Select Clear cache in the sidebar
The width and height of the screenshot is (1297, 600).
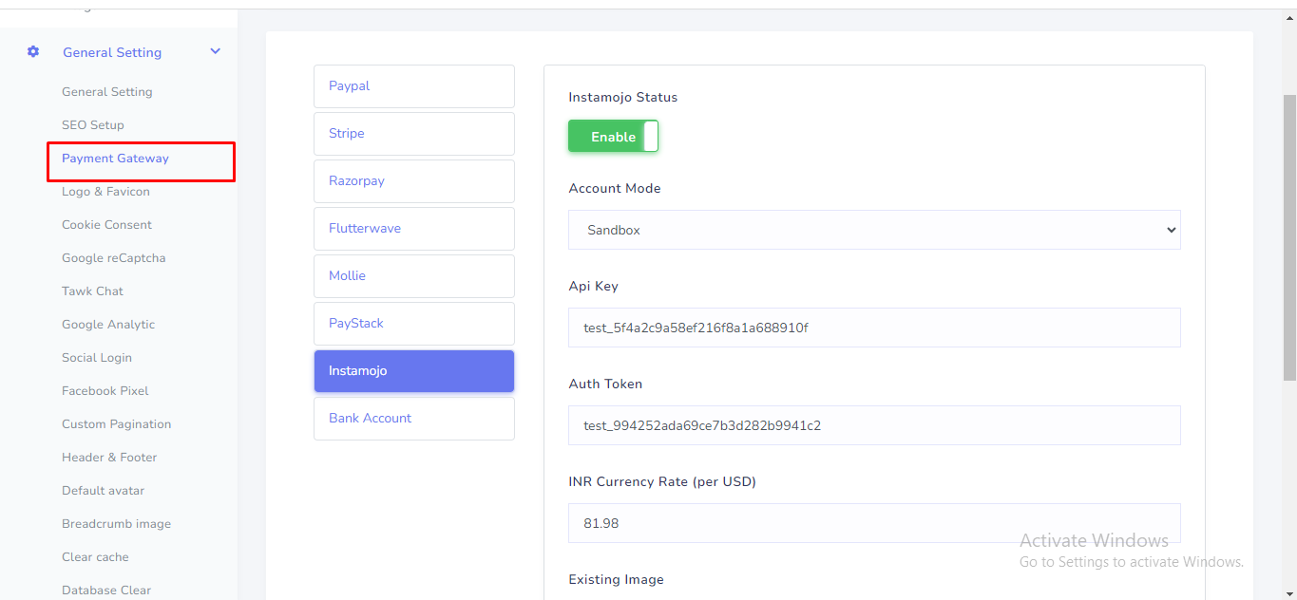click(95, 557)
